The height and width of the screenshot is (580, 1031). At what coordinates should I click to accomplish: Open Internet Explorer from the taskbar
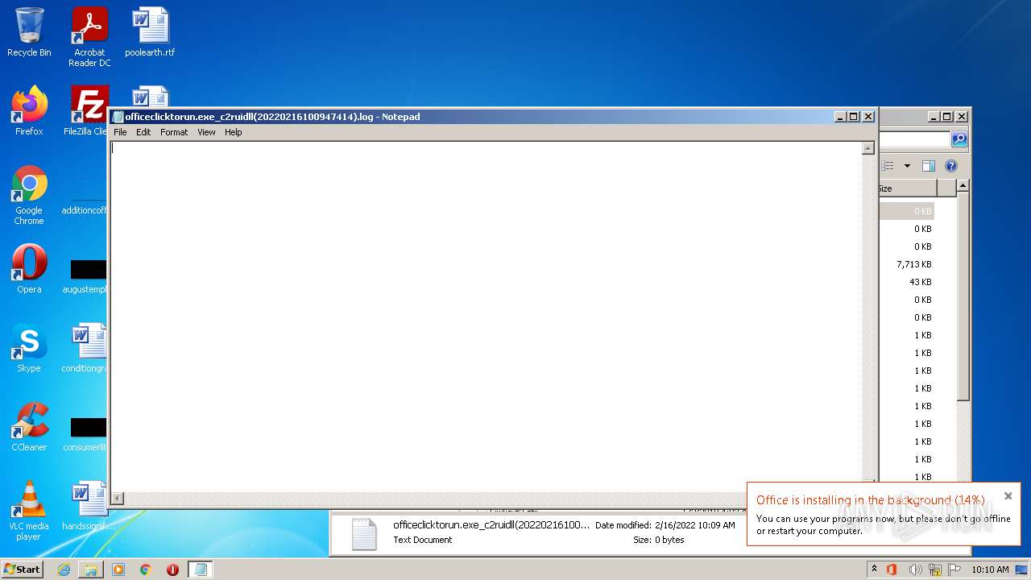coord(64,570)
